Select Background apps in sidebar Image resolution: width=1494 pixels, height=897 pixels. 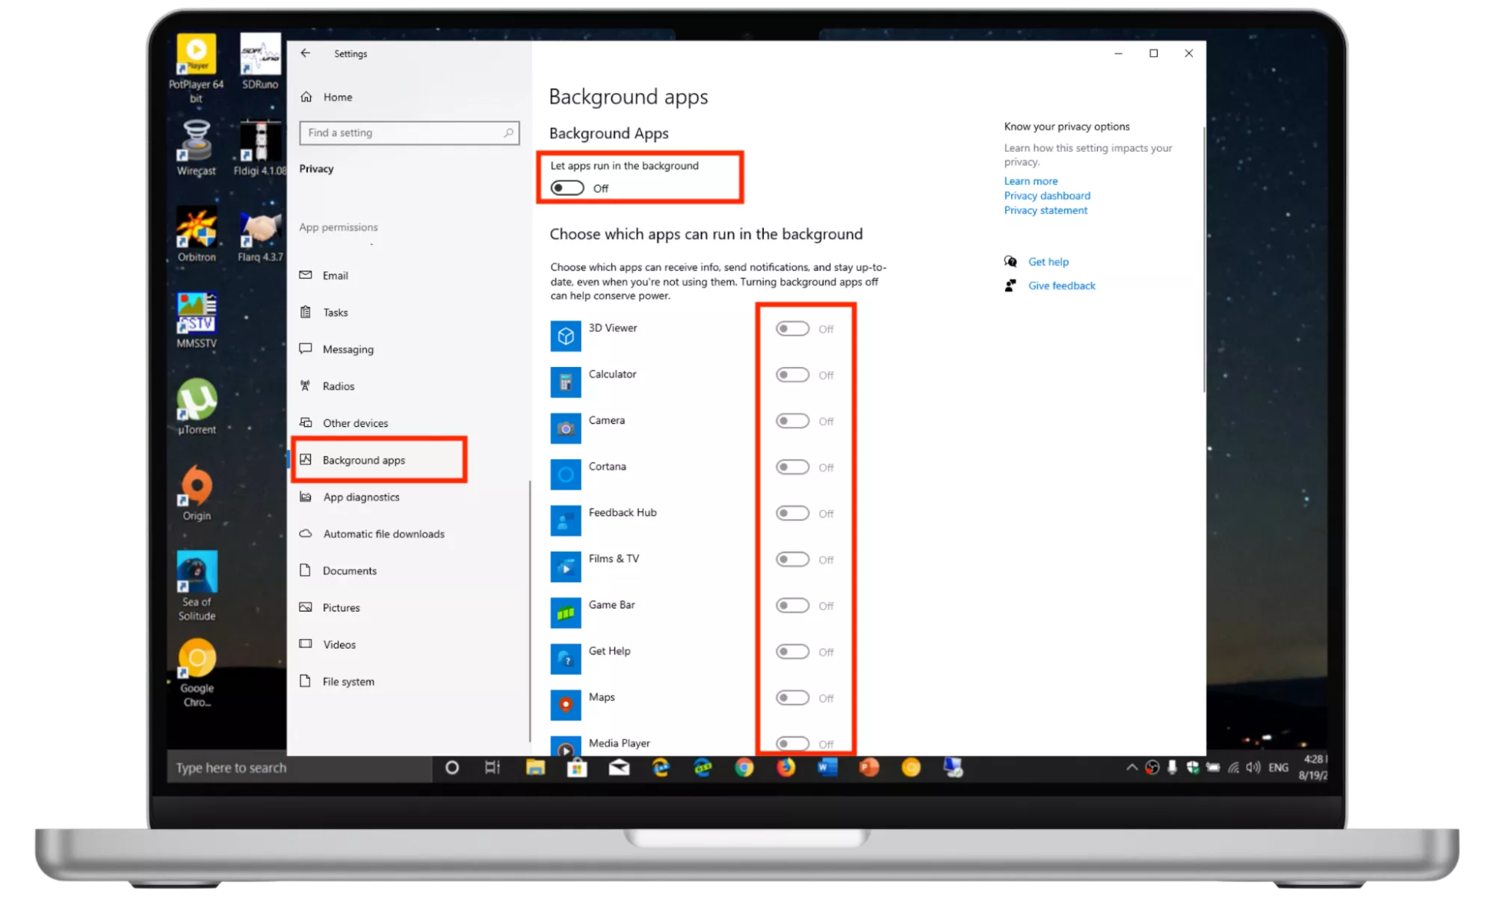tap(379, 460)
